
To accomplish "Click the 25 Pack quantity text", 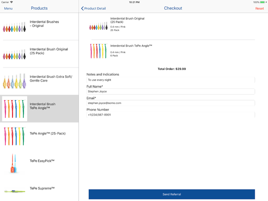I will tap(115, 30).
